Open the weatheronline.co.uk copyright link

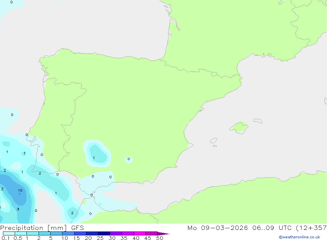[x=300, y=237]
